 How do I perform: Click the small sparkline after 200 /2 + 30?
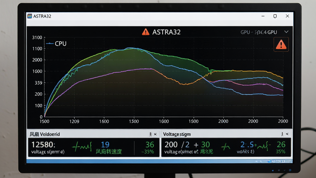226,147
